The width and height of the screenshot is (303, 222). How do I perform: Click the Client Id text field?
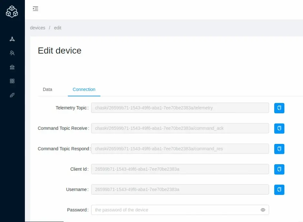180,169
